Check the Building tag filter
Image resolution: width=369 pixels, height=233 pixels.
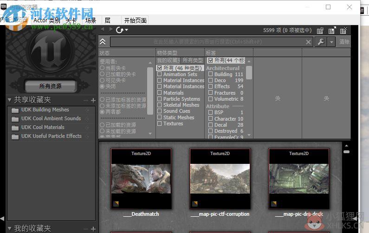coord(211,74)
